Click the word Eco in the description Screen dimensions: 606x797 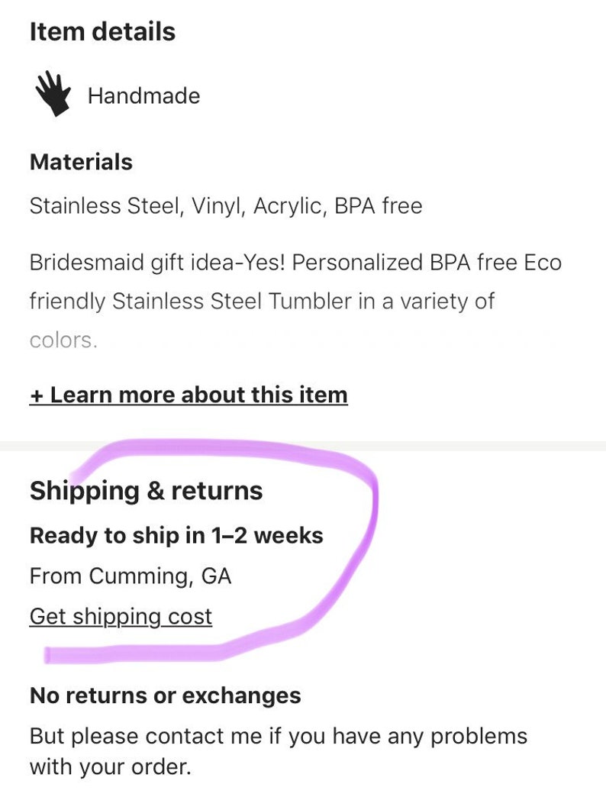(x=543, y=263)
